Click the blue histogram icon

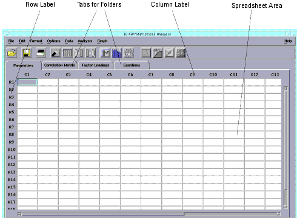[x=117, y=53]
